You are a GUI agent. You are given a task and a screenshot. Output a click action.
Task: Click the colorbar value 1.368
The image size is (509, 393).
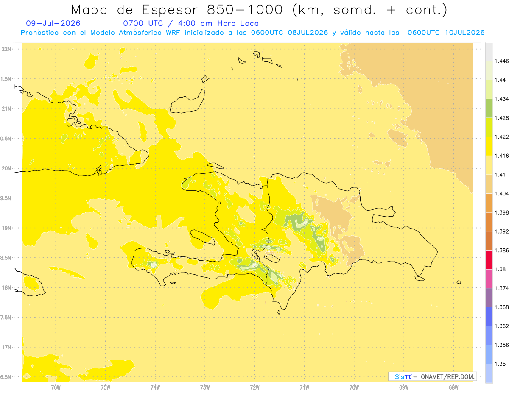click(x=502, y=307)
